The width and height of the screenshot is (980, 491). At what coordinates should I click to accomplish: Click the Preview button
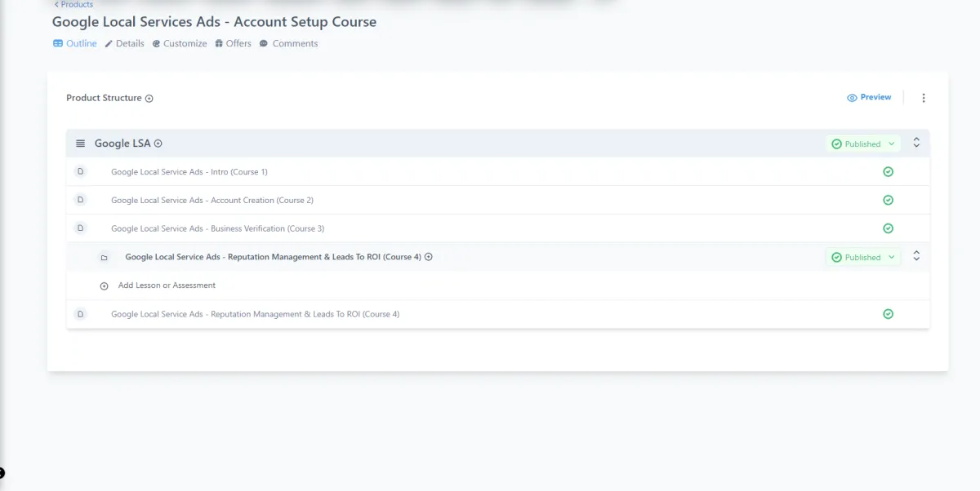tap(869, 97)
